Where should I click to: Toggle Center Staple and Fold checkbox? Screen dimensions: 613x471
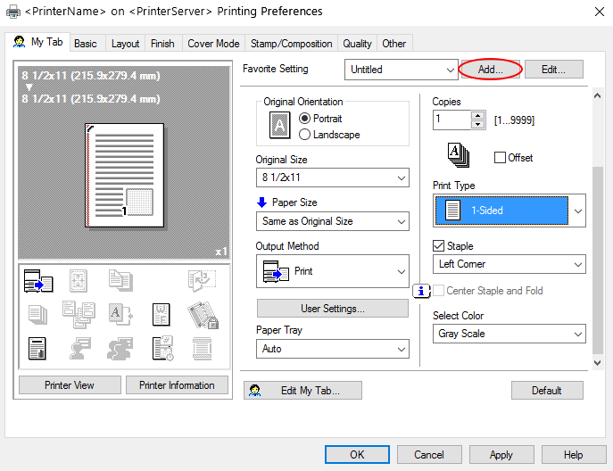click(439, 291)
